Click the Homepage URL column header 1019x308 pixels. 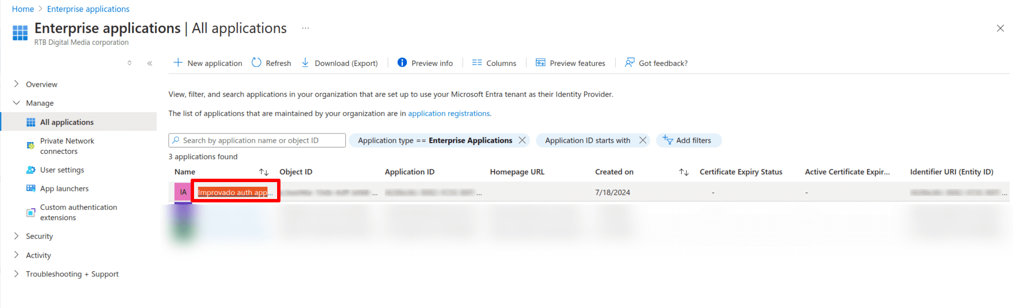pos(517,172)
